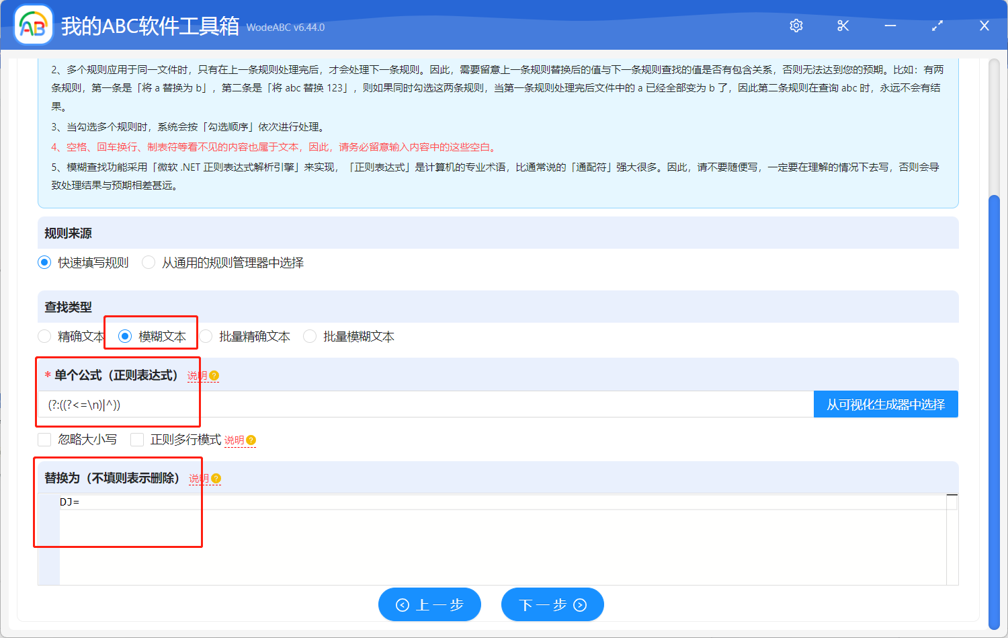Viewport: 1008px width, 638px height.
Task: Select the 精确文本 search type
Action: [x=44, y=336]
